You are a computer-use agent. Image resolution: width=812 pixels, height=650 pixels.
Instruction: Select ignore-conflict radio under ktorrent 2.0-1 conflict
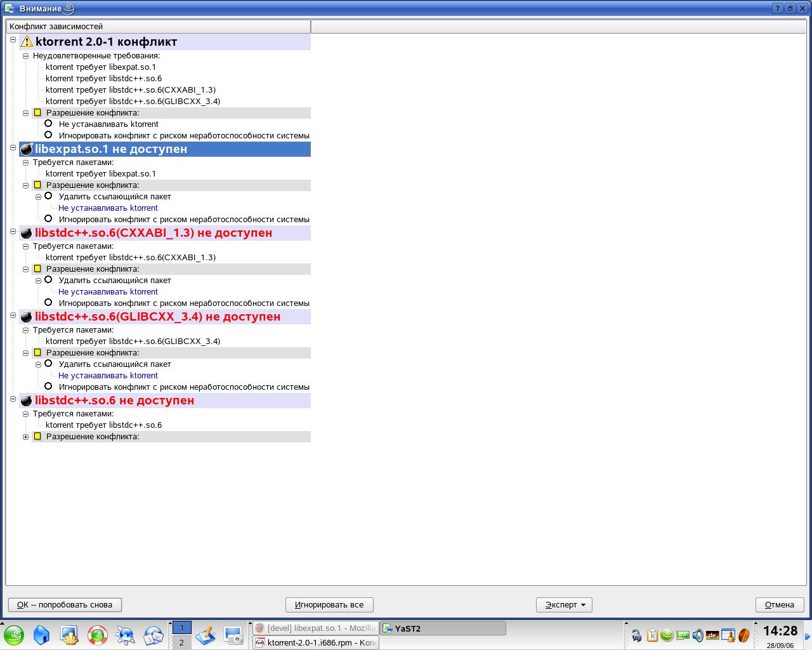coord(48,135)
